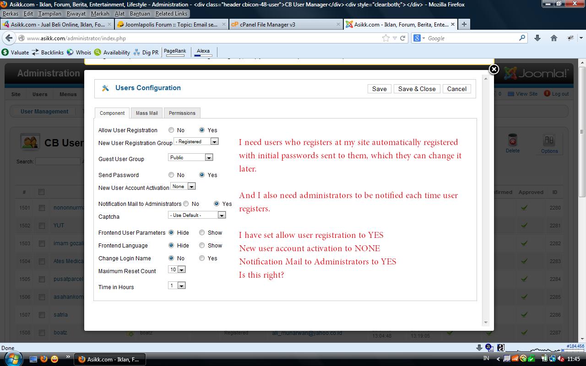Click the Google search input field

(472, 38)
